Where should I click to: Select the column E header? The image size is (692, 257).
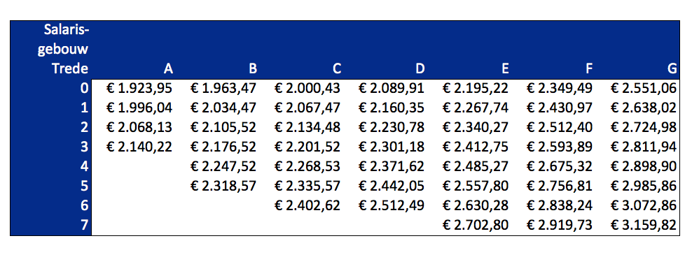505,68
